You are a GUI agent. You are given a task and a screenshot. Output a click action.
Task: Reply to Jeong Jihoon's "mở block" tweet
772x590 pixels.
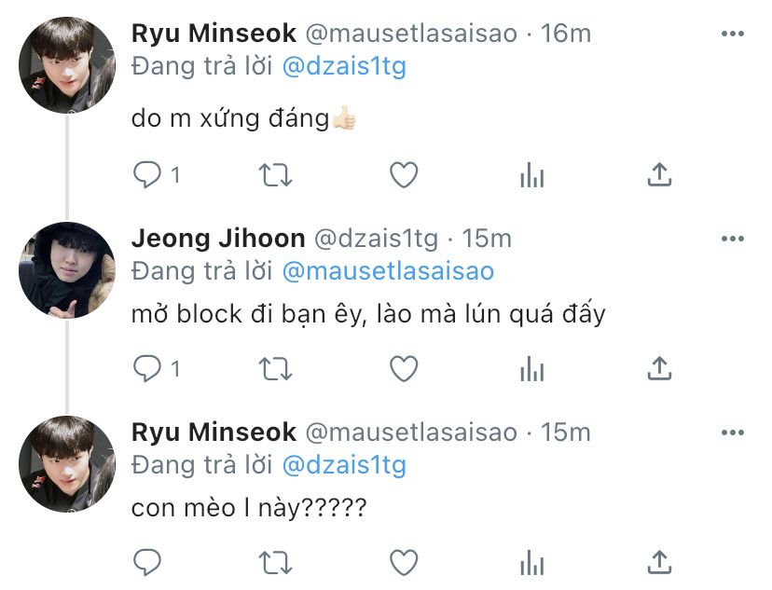pos(147,369)
